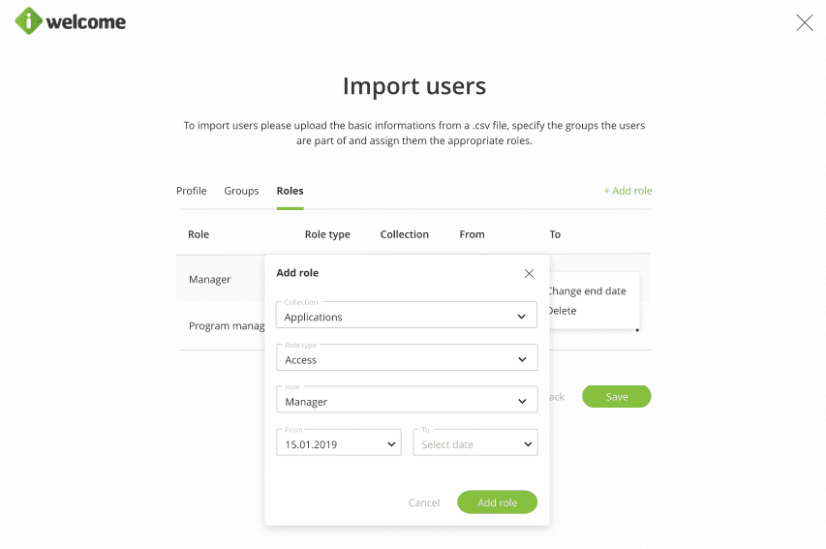826x549 pixels.
Task: Select the Roles tab
Action: pos(290,191)
